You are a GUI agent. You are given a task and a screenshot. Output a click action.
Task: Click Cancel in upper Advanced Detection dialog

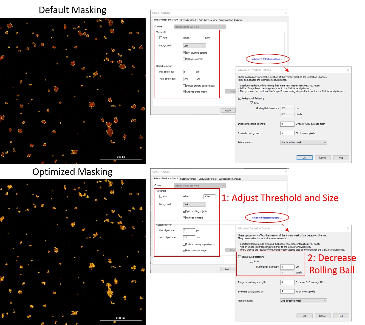[x=322, y=158]
